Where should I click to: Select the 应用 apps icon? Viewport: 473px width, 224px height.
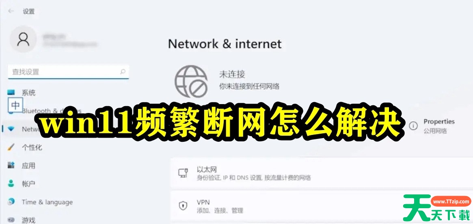tap(11, 165)
